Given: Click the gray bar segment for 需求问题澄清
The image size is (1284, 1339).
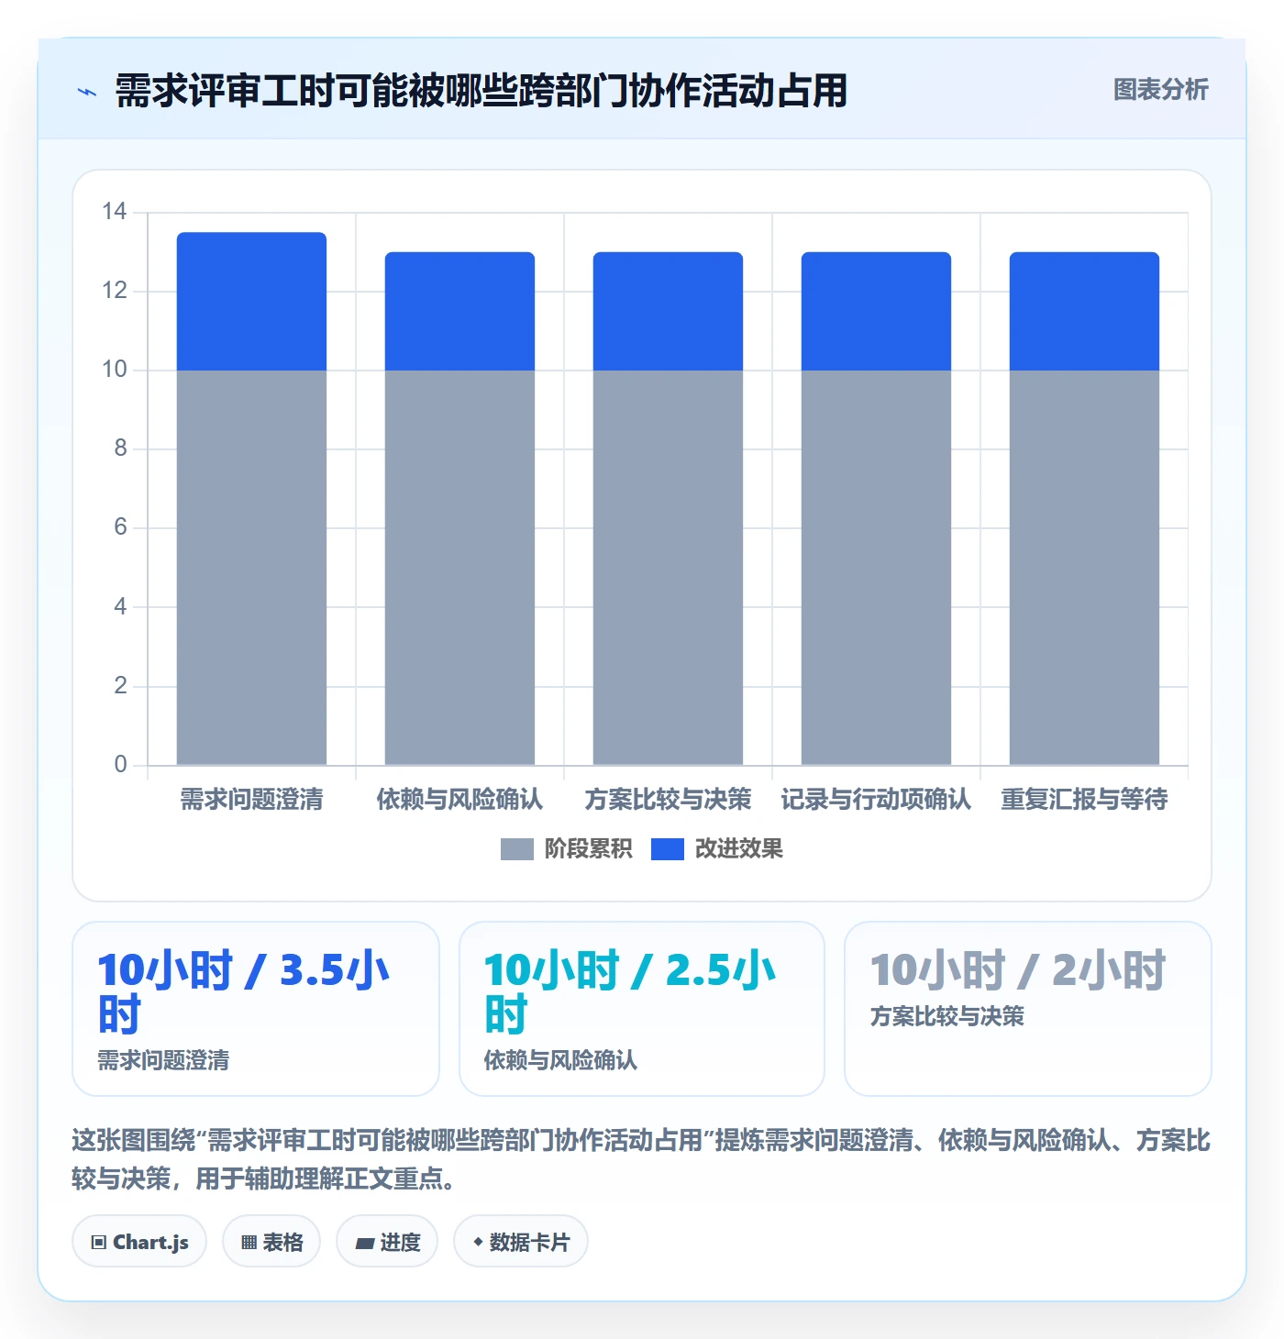Looking at the screenshot, I should 251,568.
